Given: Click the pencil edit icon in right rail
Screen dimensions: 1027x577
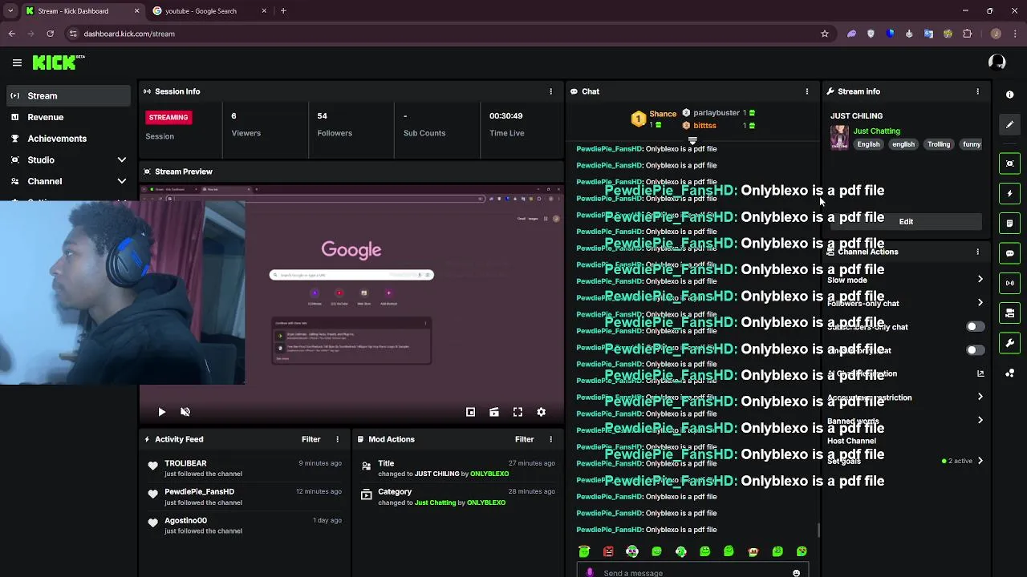Looking at the screenshot, I should click(x=1009, y=124).
